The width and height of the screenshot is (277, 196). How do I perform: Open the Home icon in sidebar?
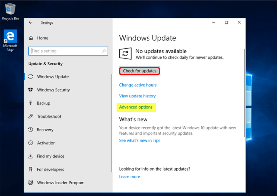31,38
